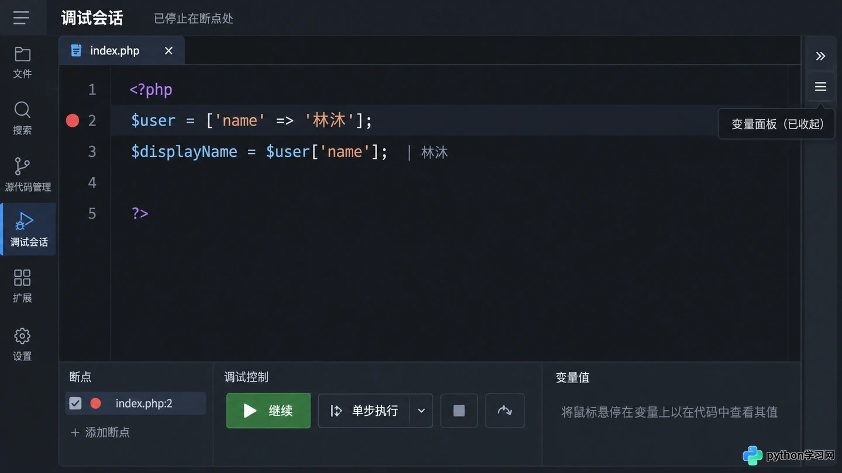Open the collapsed 变量面板 list icon
Image resolution: width=842 pixels, height=473 pixels.
pos(820,86)
